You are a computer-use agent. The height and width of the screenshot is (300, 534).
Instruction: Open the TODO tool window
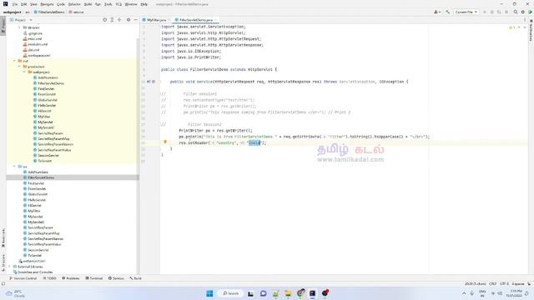[50, 278]
